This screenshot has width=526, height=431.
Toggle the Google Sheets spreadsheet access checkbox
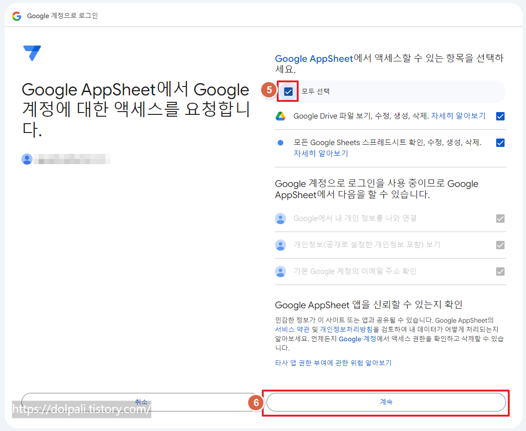500,142
